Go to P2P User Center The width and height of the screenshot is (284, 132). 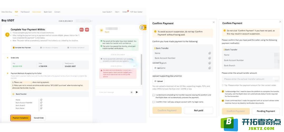136,12
